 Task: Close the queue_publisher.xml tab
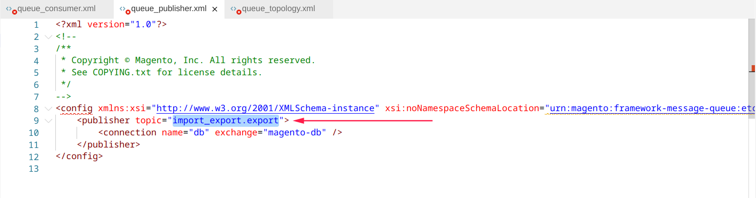coord(215,9)
